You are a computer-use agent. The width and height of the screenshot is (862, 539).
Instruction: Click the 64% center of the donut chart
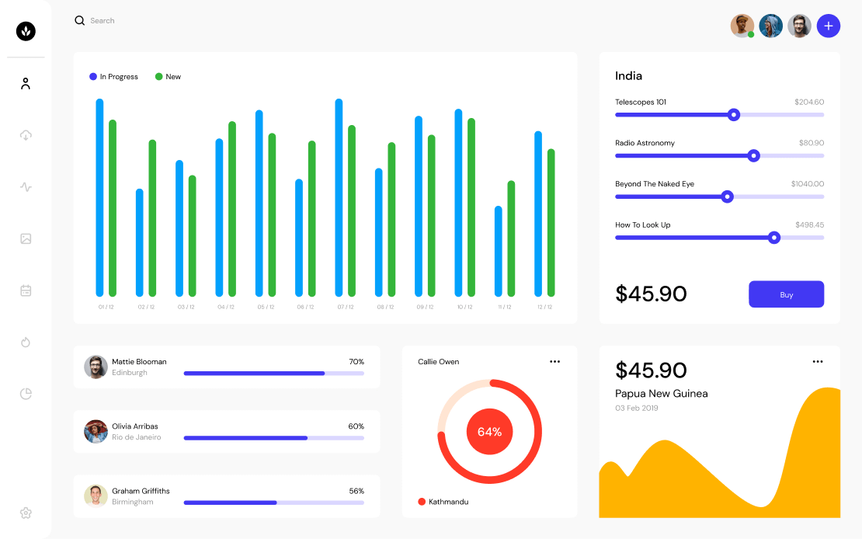pos(489,432)
